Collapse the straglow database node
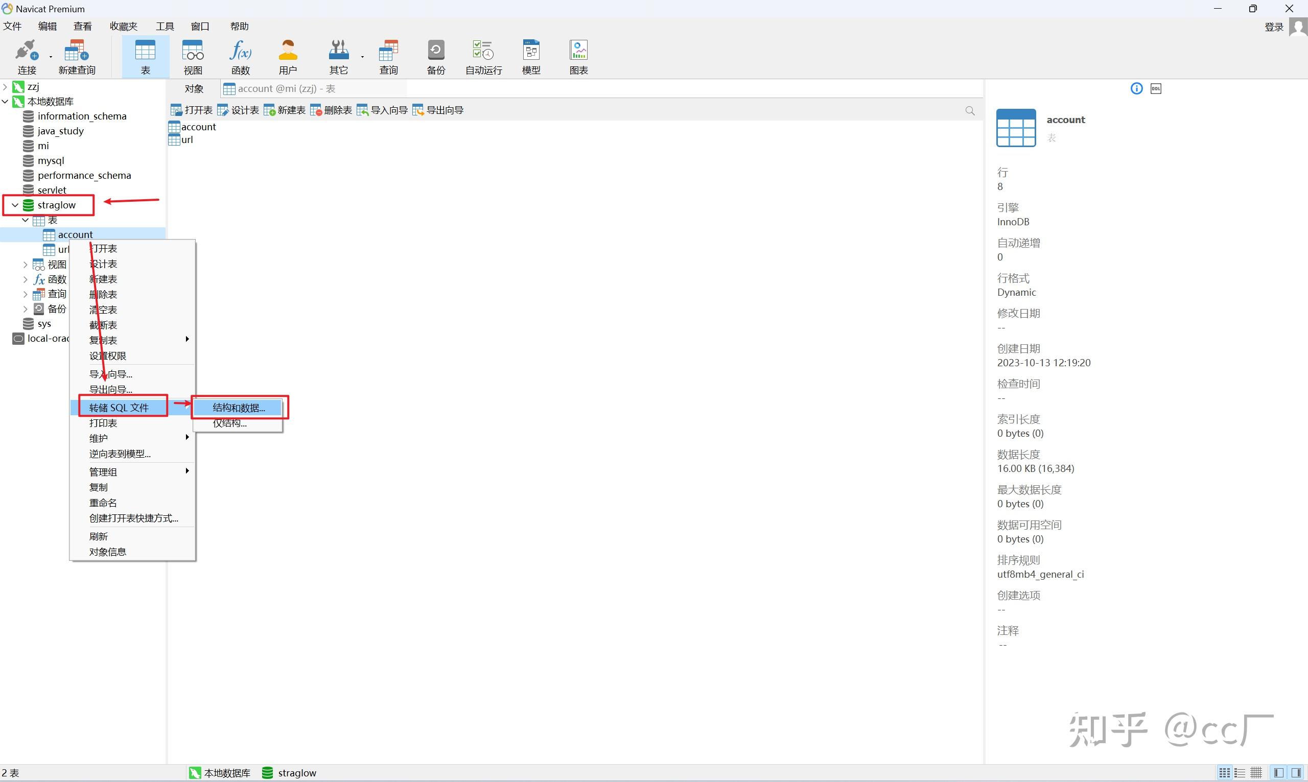The image size is (1308, 782). pos(15,205)
